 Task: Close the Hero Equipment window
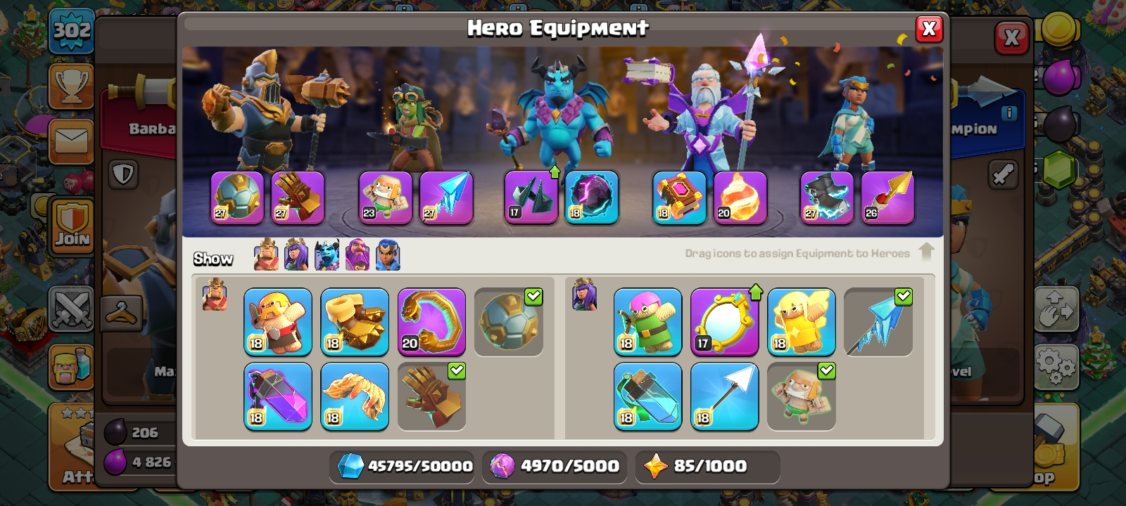pyautogui.click(x=929, y=29)
